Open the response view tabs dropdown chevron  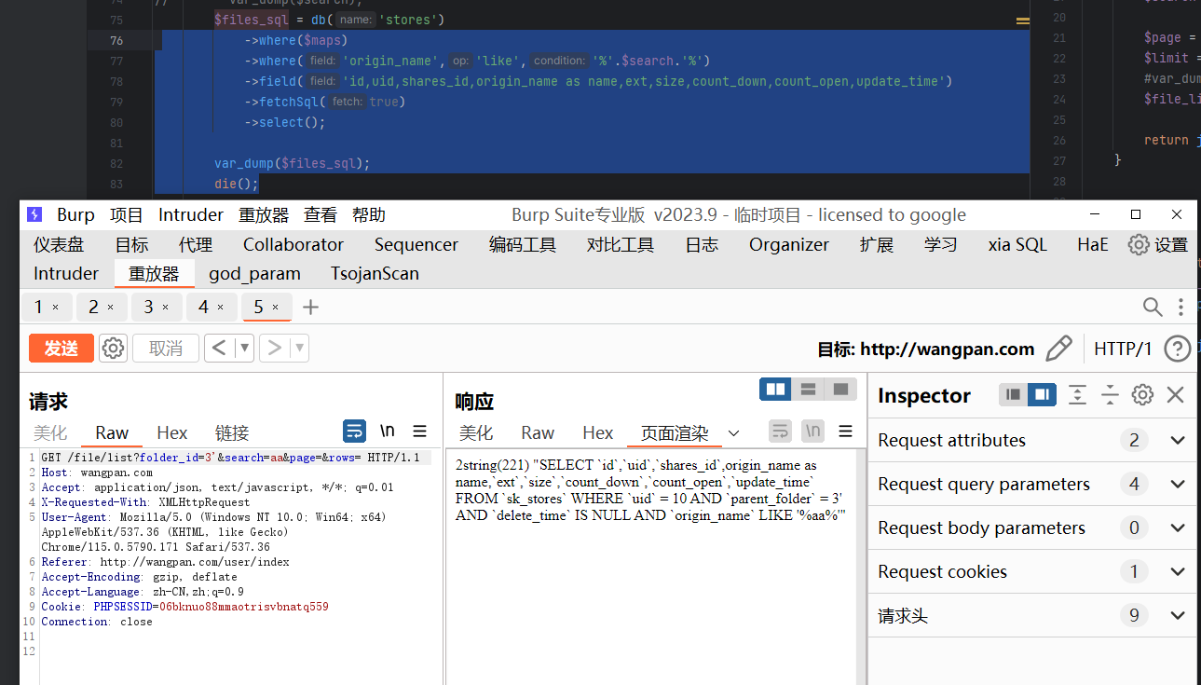point(733,433)
